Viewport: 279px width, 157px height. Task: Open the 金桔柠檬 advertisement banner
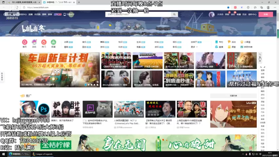pyautogui.click(x=138, y=143)
